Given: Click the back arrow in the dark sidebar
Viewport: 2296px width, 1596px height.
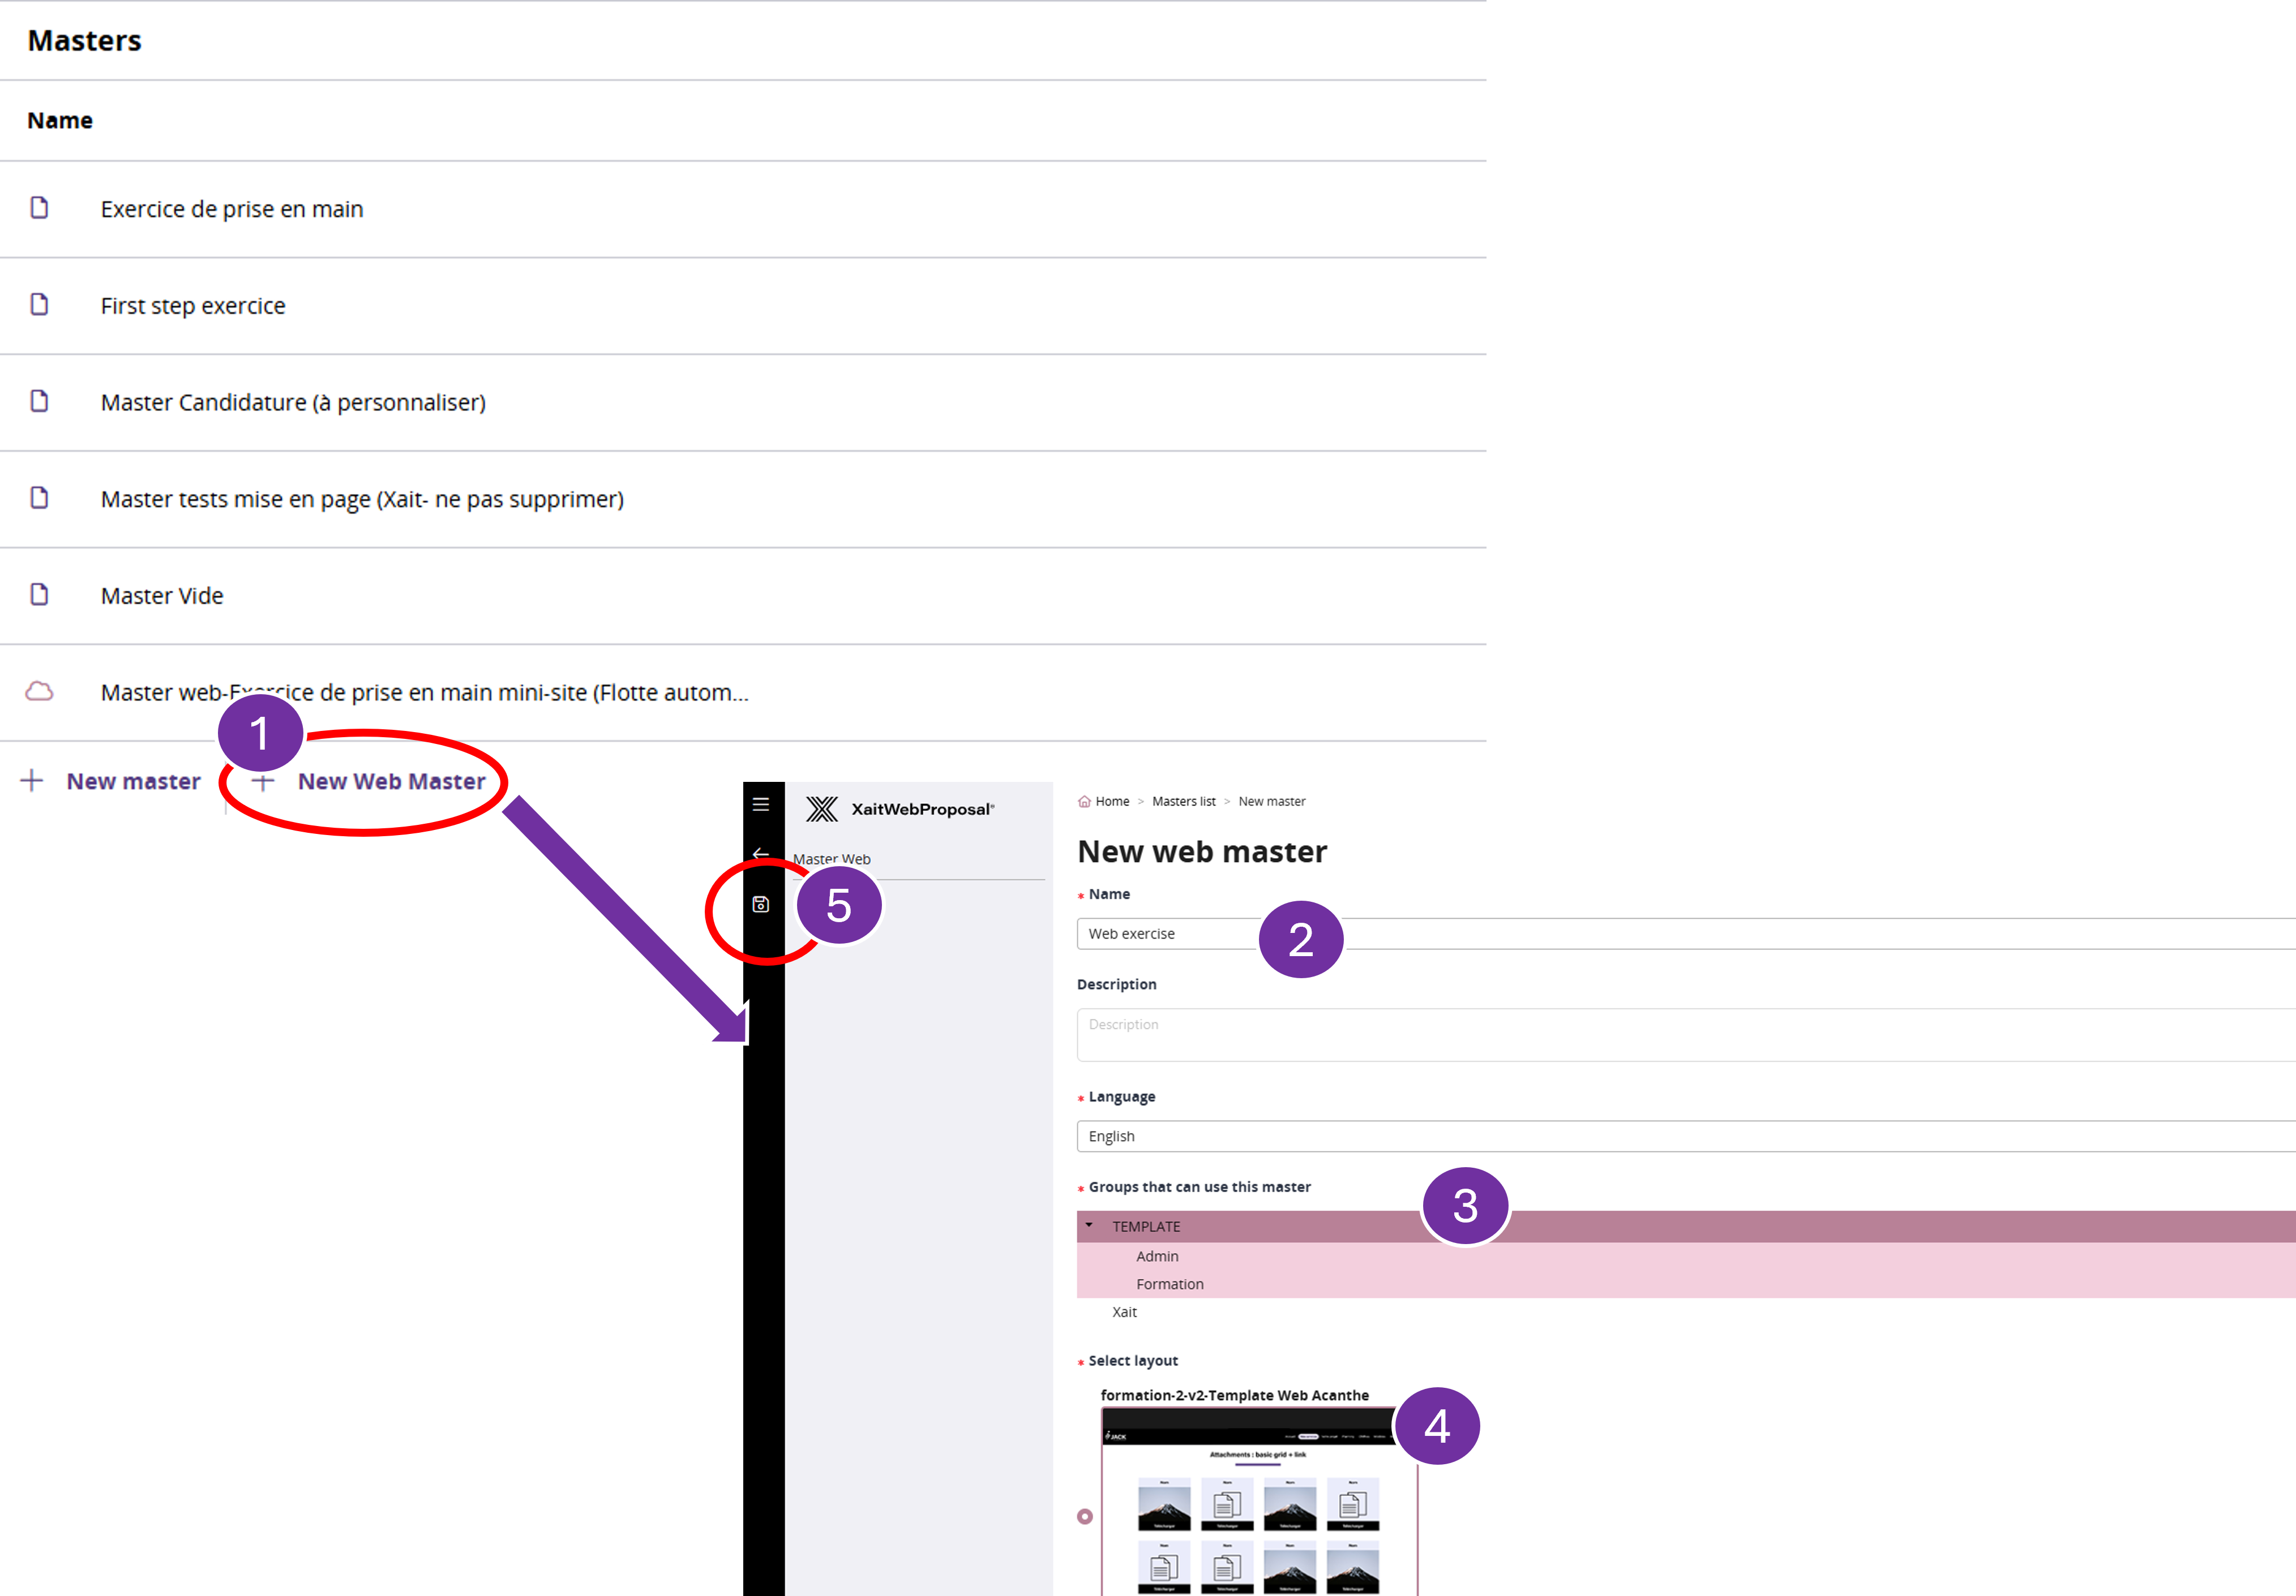Looking at the screenshot, I should point(760,854).
